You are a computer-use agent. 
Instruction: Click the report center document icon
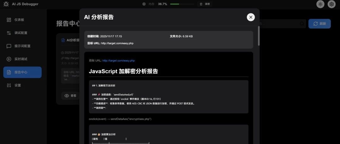pos(9,72)
